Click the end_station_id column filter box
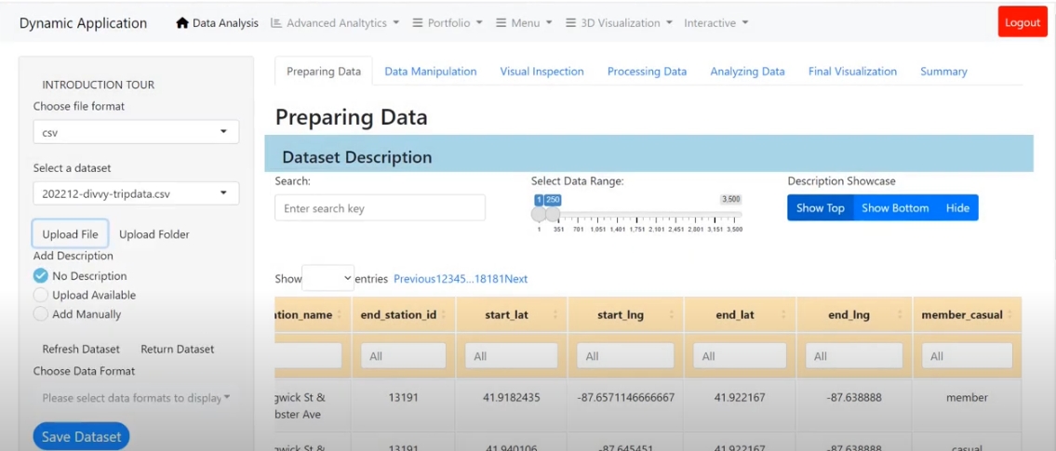Screen dimensions: 1056x451 click(404, 356)
